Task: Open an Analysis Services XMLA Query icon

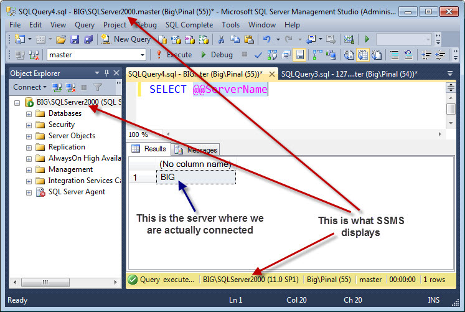Action: [204, 39]
